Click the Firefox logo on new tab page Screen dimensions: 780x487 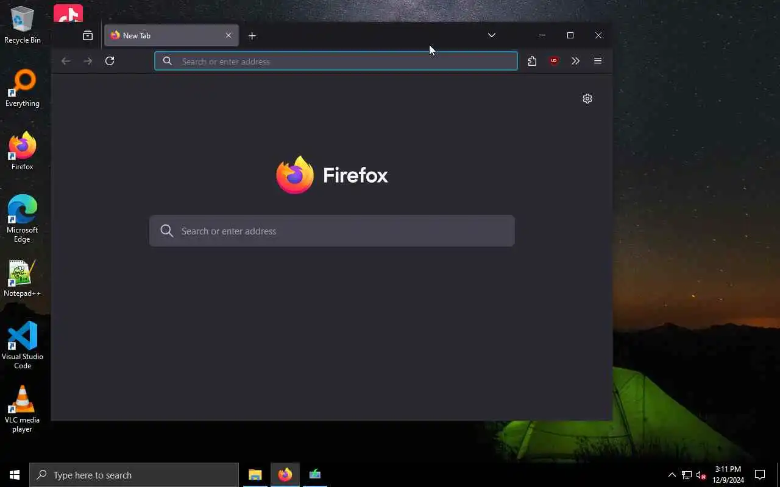pos(295,175)
